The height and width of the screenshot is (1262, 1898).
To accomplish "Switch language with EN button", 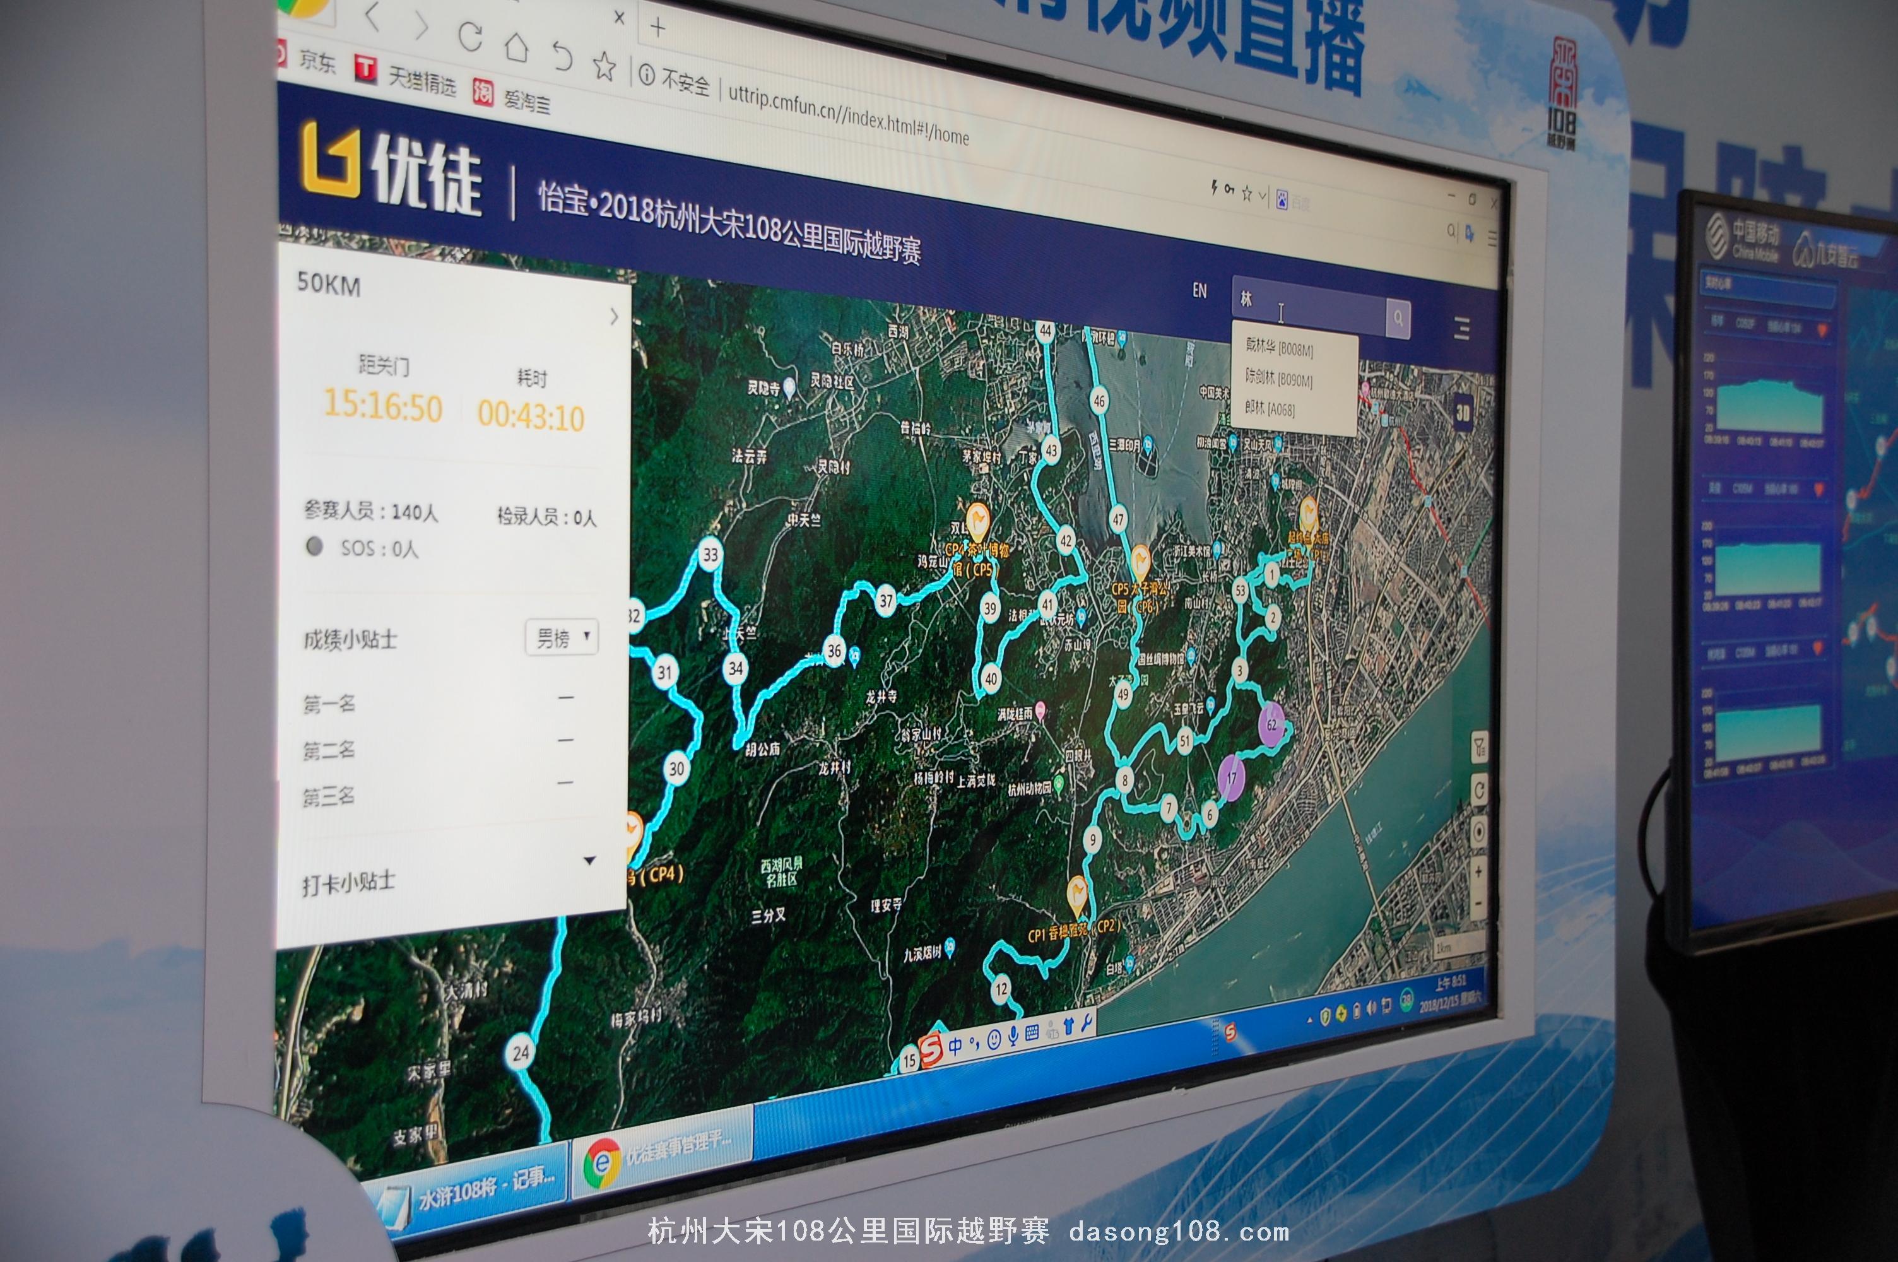I will point(1200,292).
